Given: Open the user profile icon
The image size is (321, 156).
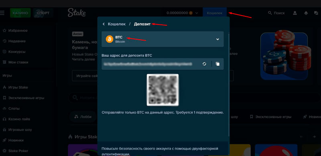Looking at the screenshot, I should point(295,13).
